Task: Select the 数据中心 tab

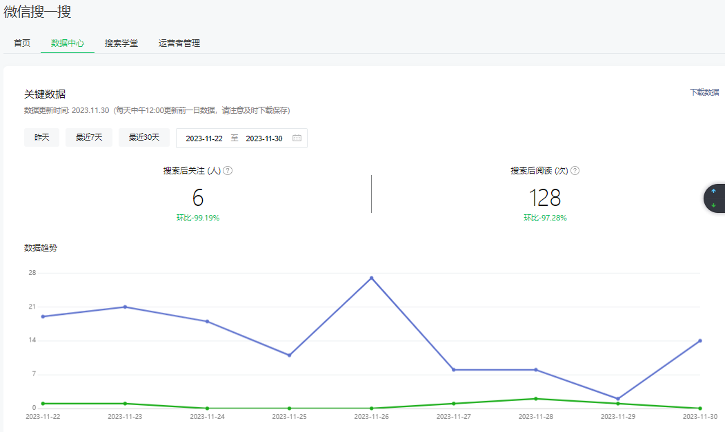Action: tap(68, 43)
